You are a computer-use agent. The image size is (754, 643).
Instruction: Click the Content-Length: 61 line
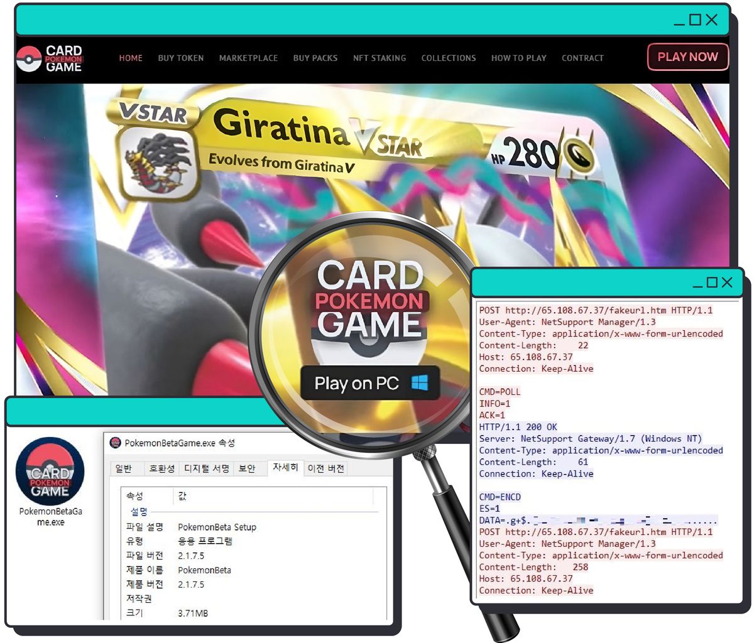(x=534, y=462)
